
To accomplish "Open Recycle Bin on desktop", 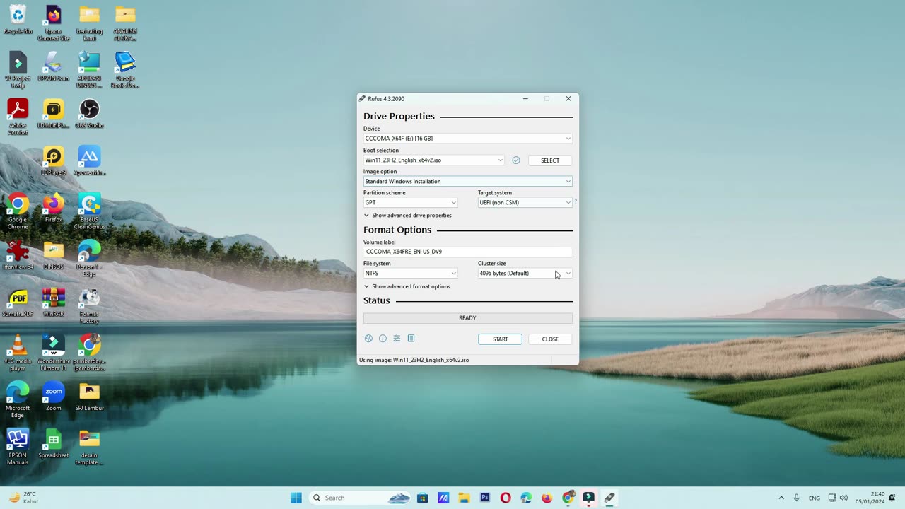I will (18, 20).
